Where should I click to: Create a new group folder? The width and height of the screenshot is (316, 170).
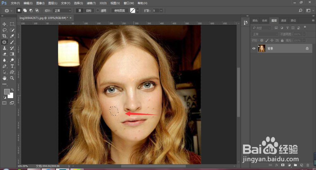tap(295, 165)
